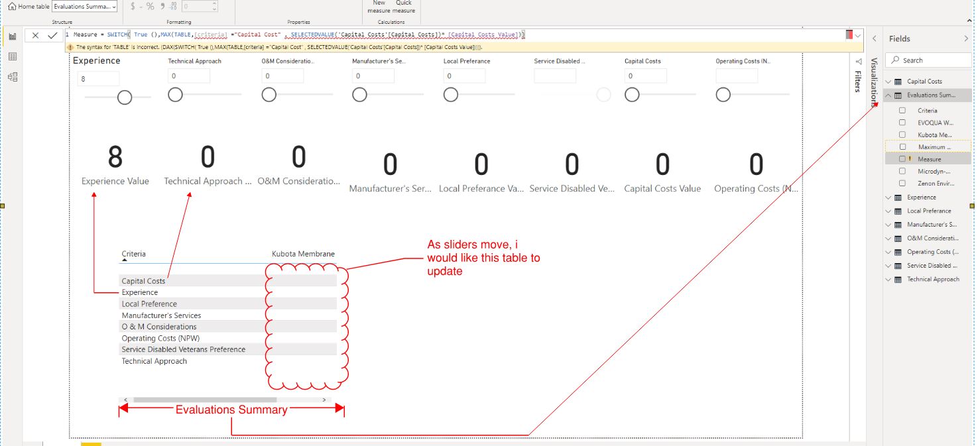
Task: Click the table's horizontal scrollbar
Action: (x=204, y=400)
